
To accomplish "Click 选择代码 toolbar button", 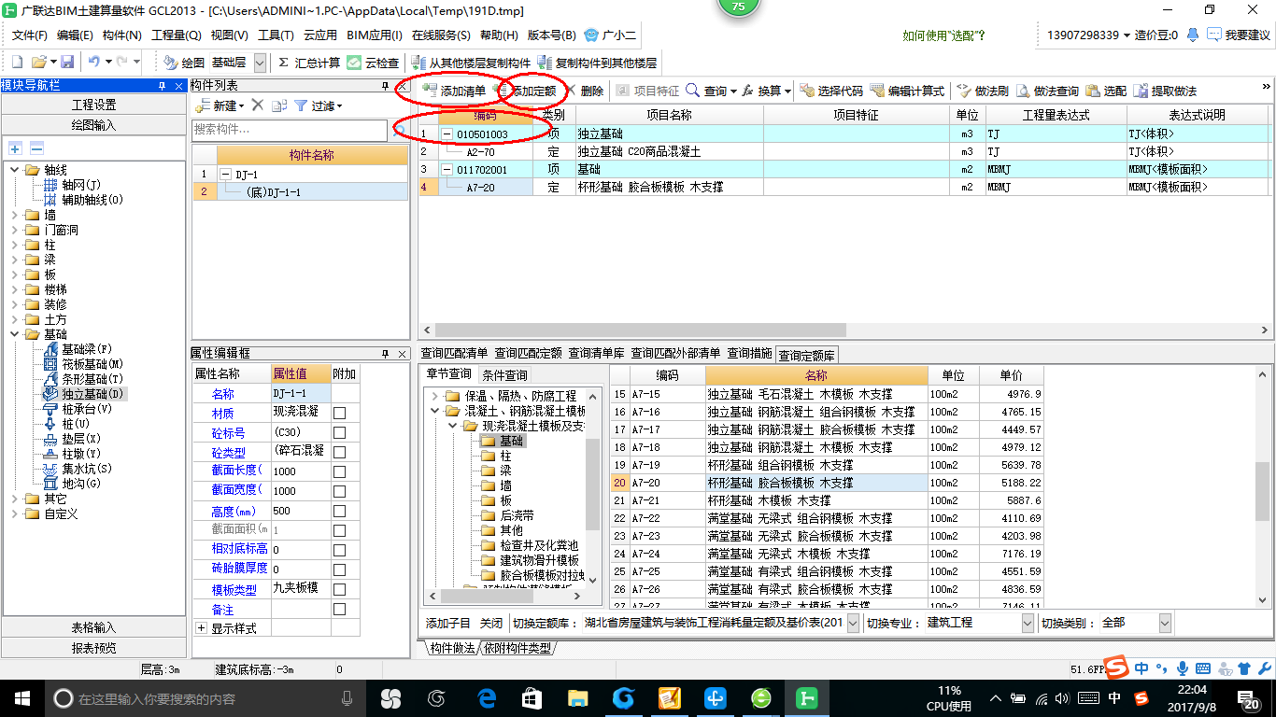I will click(831, 91).
